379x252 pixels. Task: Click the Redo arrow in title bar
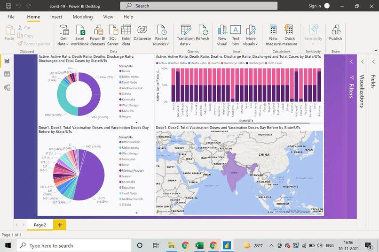[x=29, y=6]
